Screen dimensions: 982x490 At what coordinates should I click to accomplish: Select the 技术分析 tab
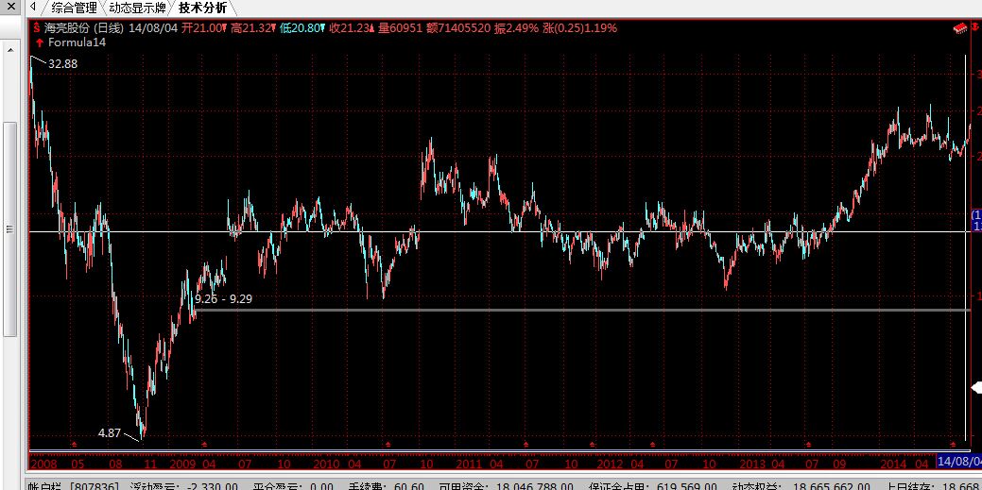point(202,8)
